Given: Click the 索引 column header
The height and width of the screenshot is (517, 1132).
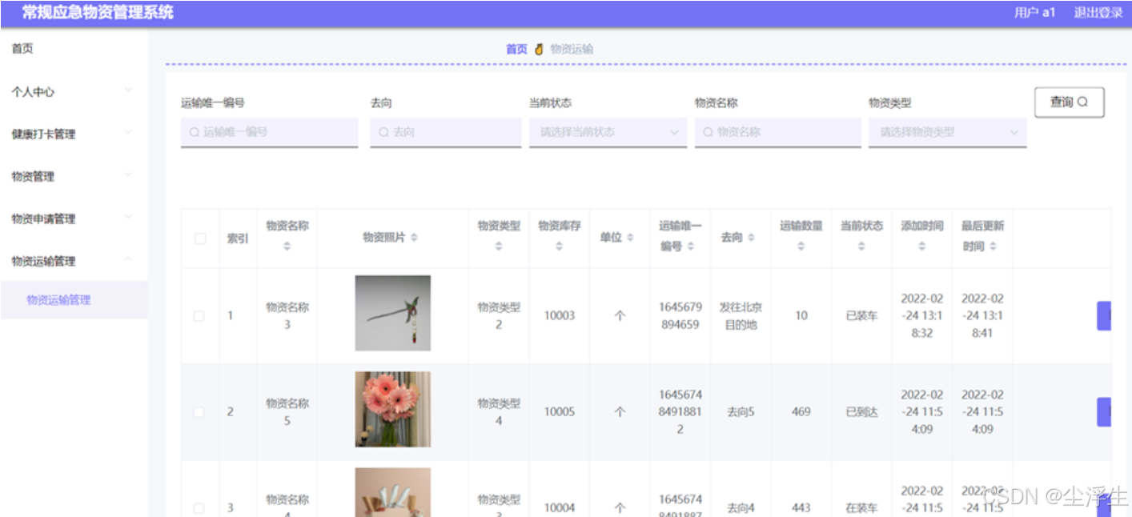Looking at the screenshot, I should point(238,238).
